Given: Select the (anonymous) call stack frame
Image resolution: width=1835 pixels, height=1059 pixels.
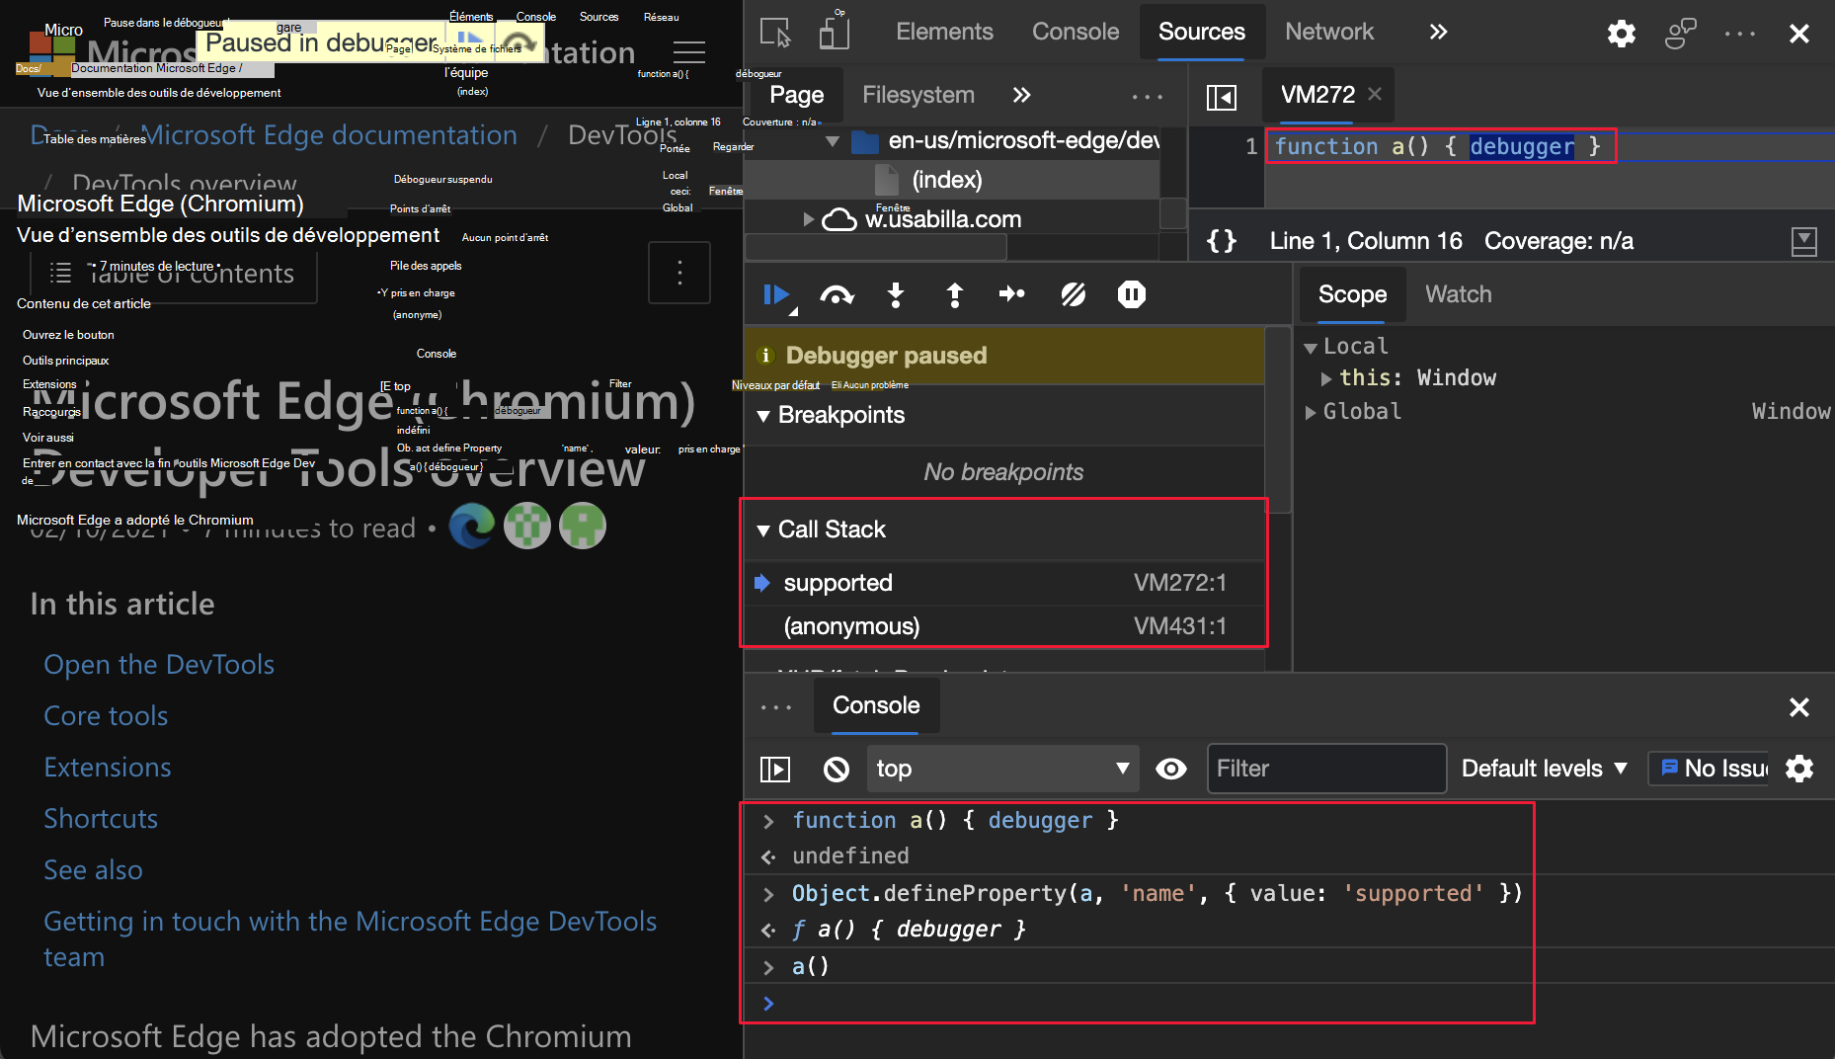Looking at the screenshot, I should 1003,626.
